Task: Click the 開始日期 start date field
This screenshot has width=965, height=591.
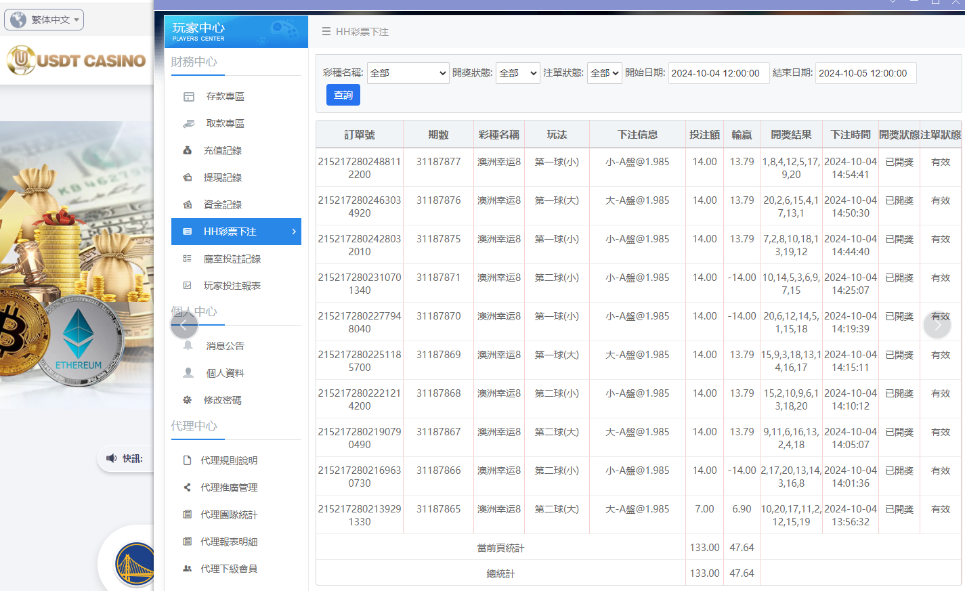Action: click(719, 72)
